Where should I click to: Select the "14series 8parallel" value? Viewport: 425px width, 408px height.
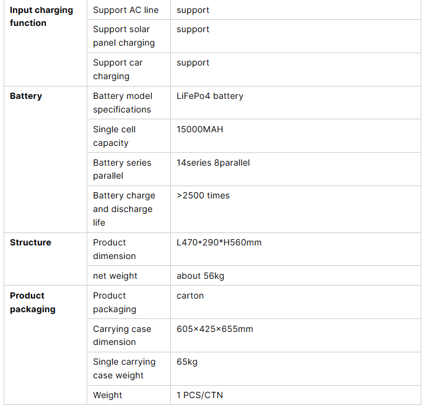[213, 163]
